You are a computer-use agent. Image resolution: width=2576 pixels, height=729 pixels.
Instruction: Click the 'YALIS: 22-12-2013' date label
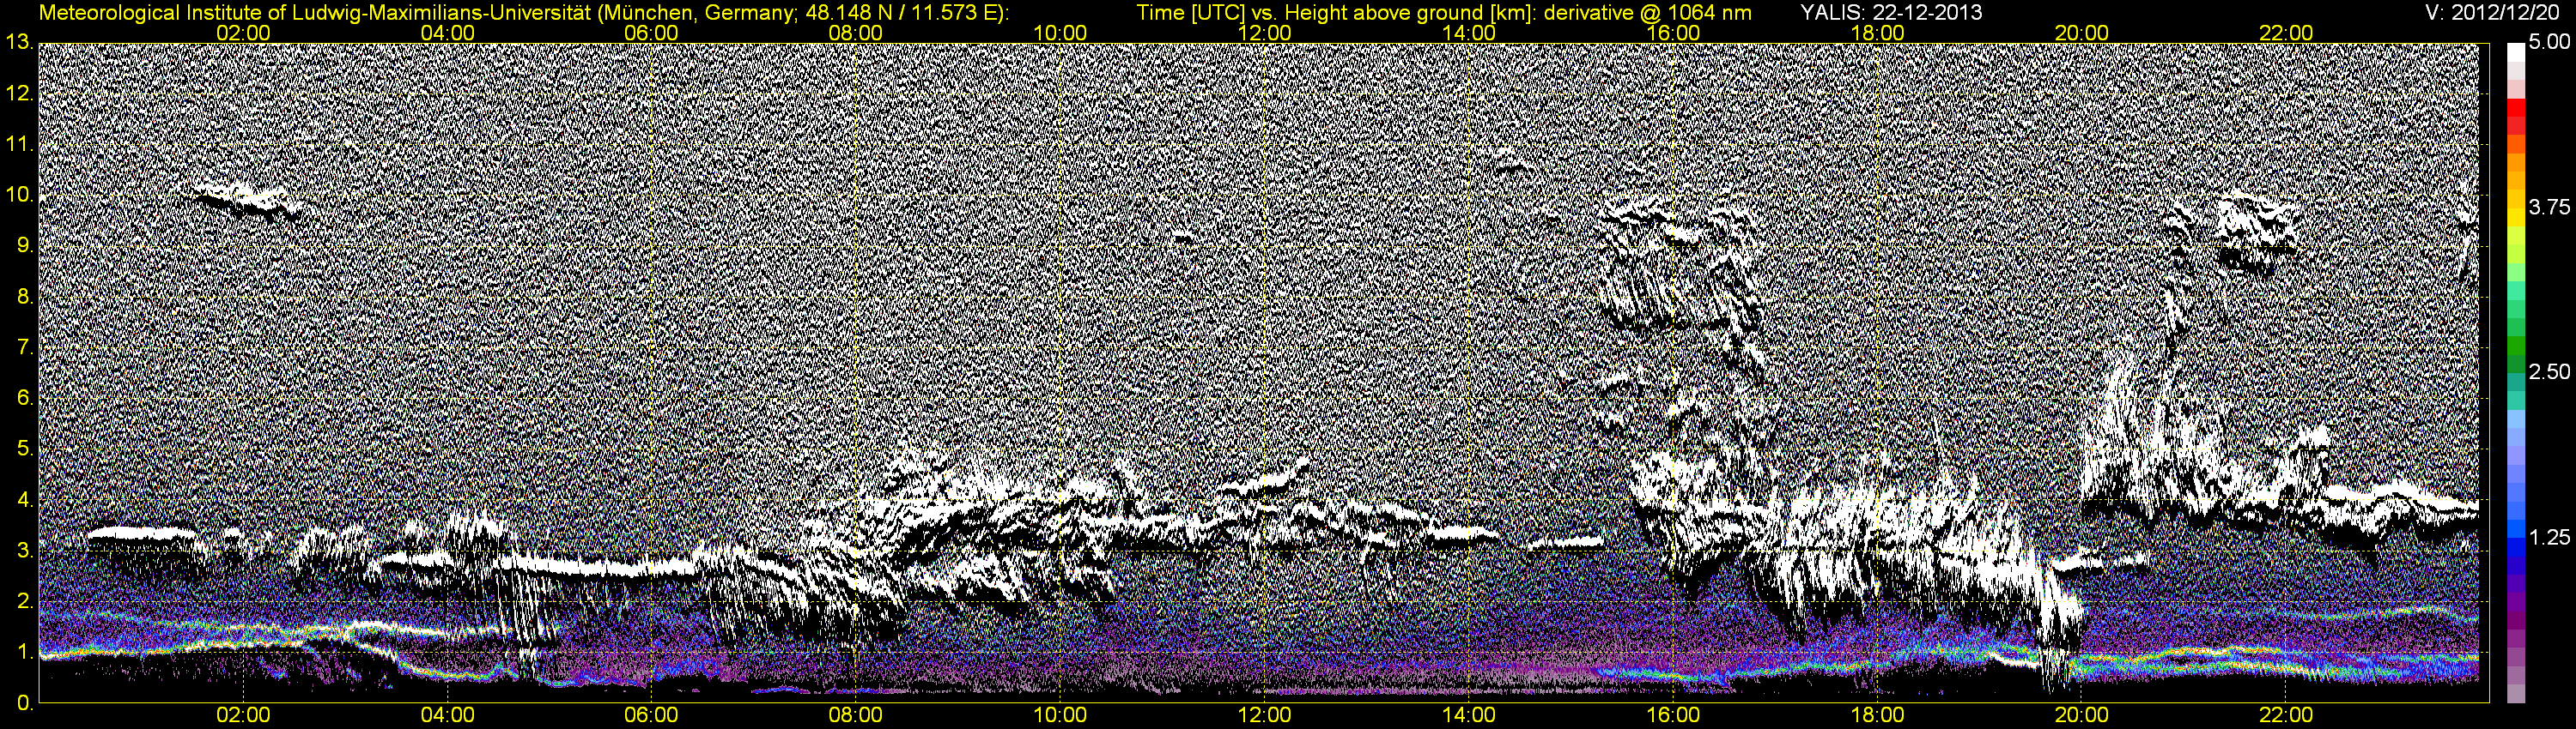tap(1891, 13)
